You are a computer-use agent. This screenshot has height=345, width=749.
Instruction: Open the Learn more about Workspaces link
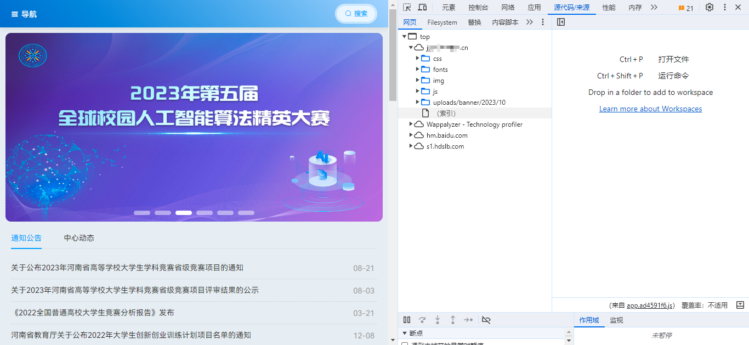pos(650,109)
